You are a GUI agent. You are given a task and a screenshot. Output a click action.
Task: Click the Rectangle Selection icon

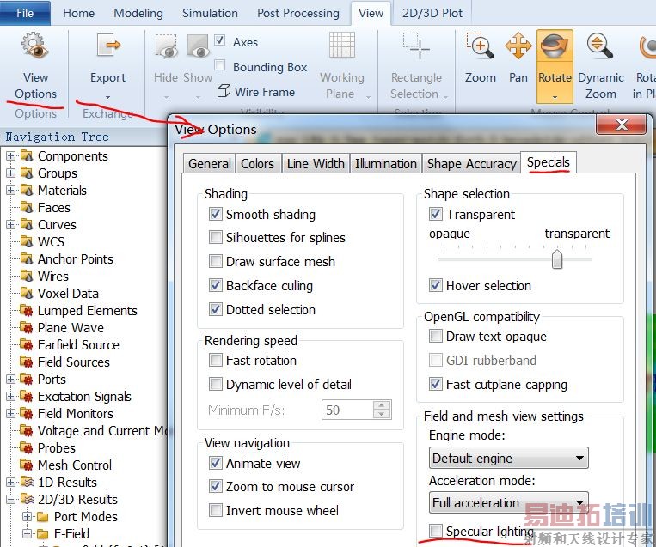(x=416, y=46)
